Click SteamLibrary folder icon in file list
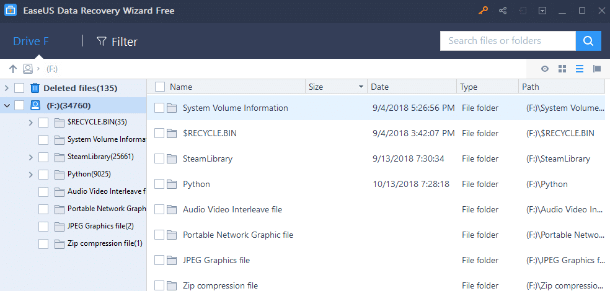 [172, 159]
